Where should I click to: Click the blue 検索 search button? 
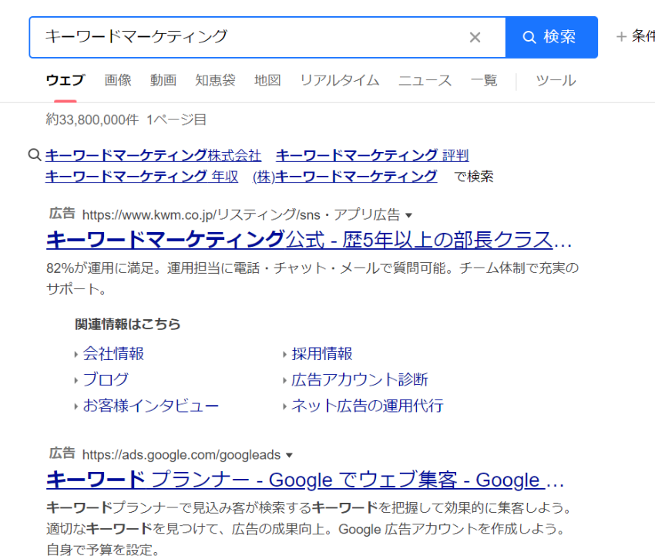coord(552,37)
